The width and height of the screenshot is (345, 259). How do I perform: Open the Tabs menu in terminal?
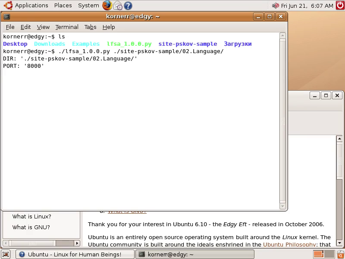pos(90,27)
